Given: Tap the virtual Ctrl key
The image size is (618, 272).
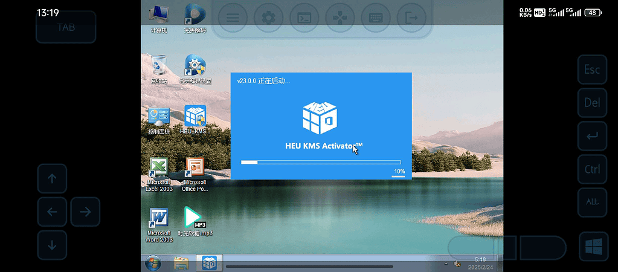Looking at the screenshot, I should pos(592,169).
